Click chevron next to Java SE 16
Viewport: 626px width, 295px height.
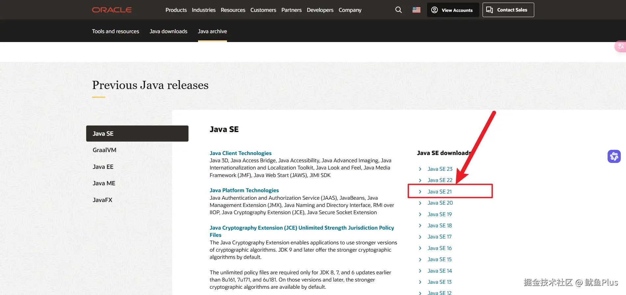[420, 248]
